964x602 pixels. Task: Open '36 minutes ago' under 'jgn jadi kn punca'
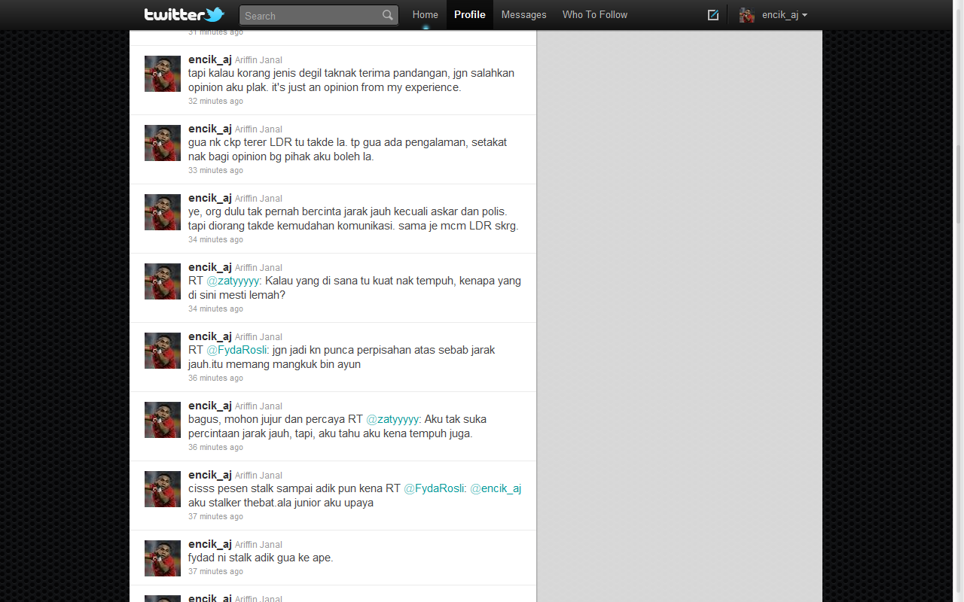(x=215, y=378)
